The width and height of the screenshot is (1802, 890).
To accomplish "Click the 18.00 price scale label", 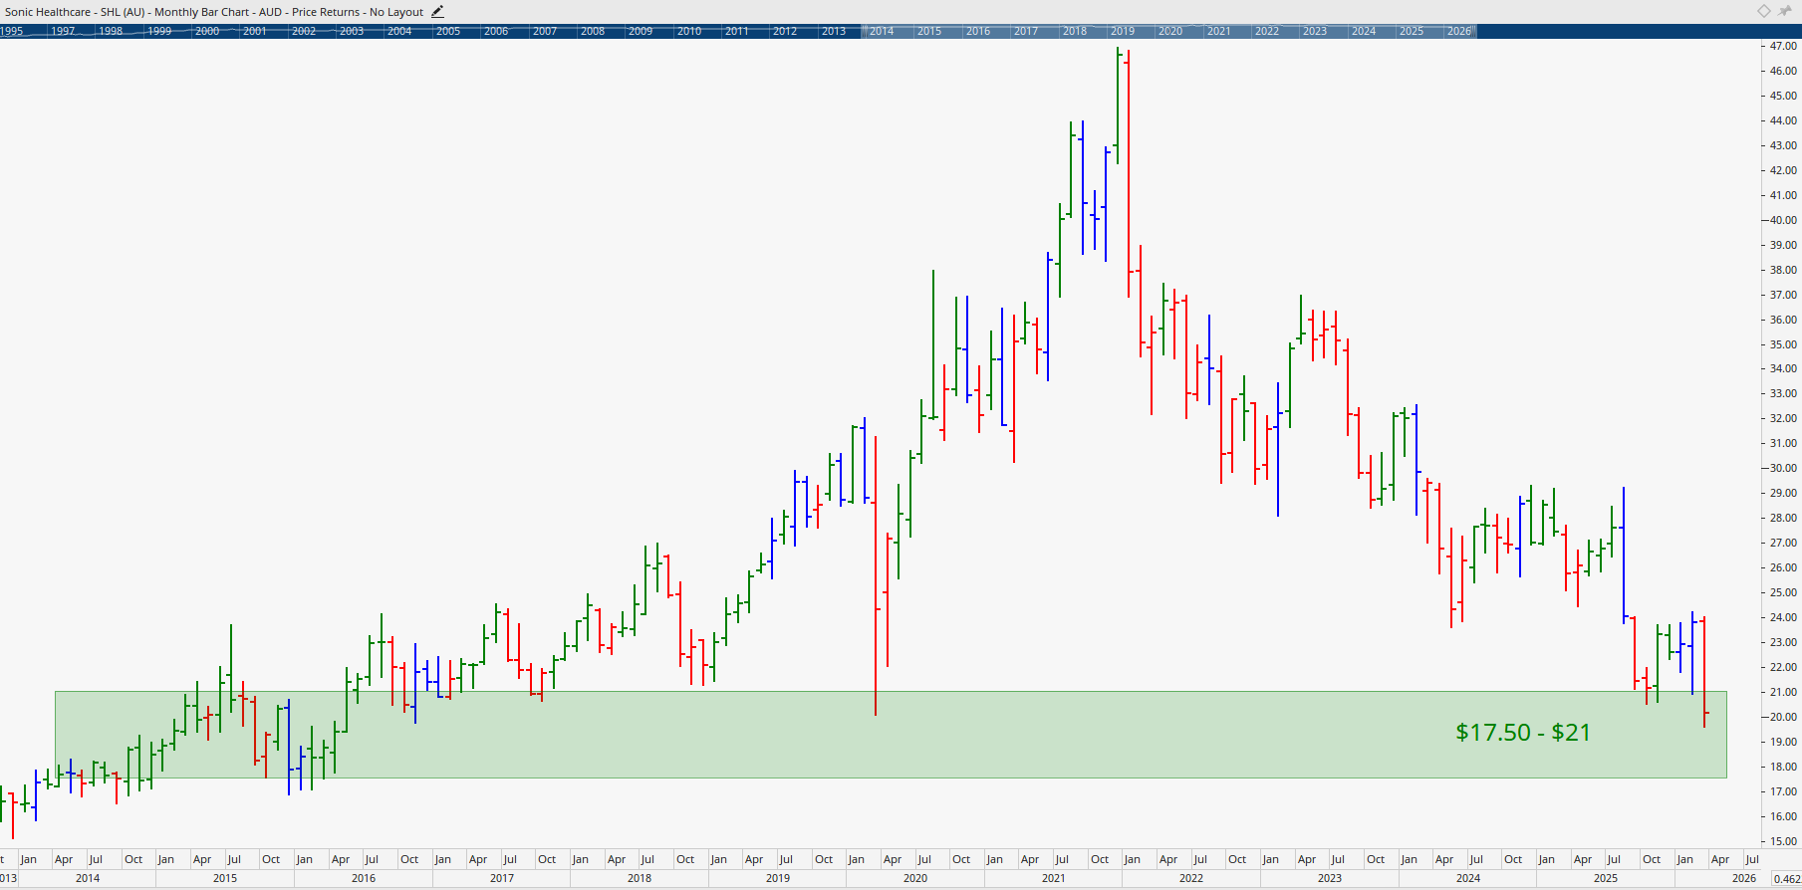I will 1783,767.
